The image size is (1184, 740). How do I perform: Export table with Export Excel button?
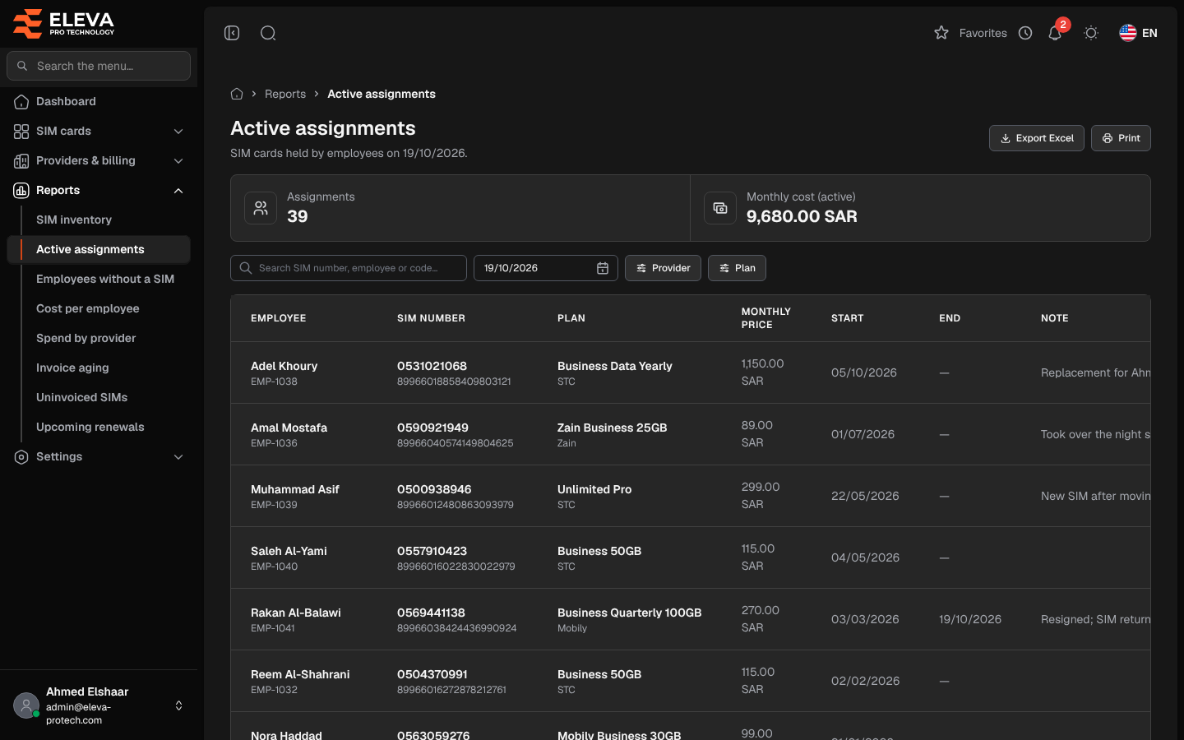click(x=1036, y=138)
